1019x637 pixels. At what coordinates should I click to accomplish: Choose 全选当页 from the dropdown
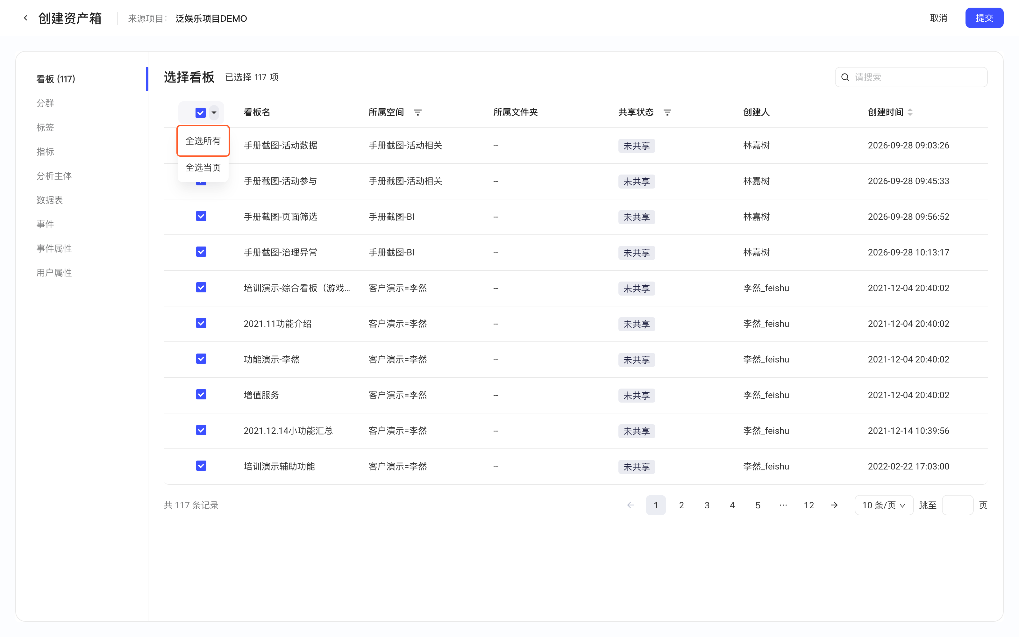tap(203, 168)
